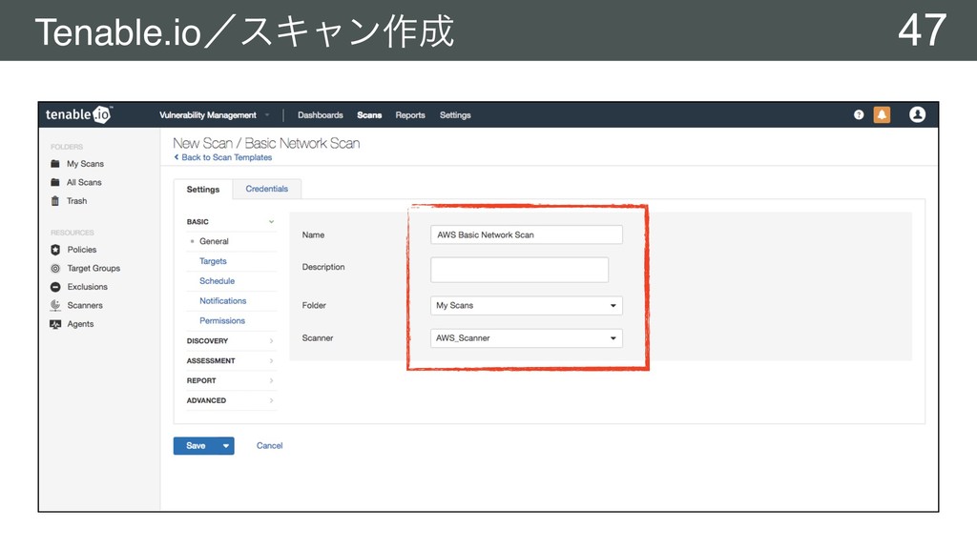The width and height of the screenshot is (977, 549).
Task: Click the Scanners radar icon
Action: (55, 305)
